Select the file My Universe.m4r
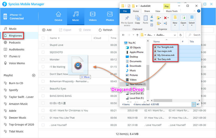This screenshot has height=138, width=216. tap(166, 55)
